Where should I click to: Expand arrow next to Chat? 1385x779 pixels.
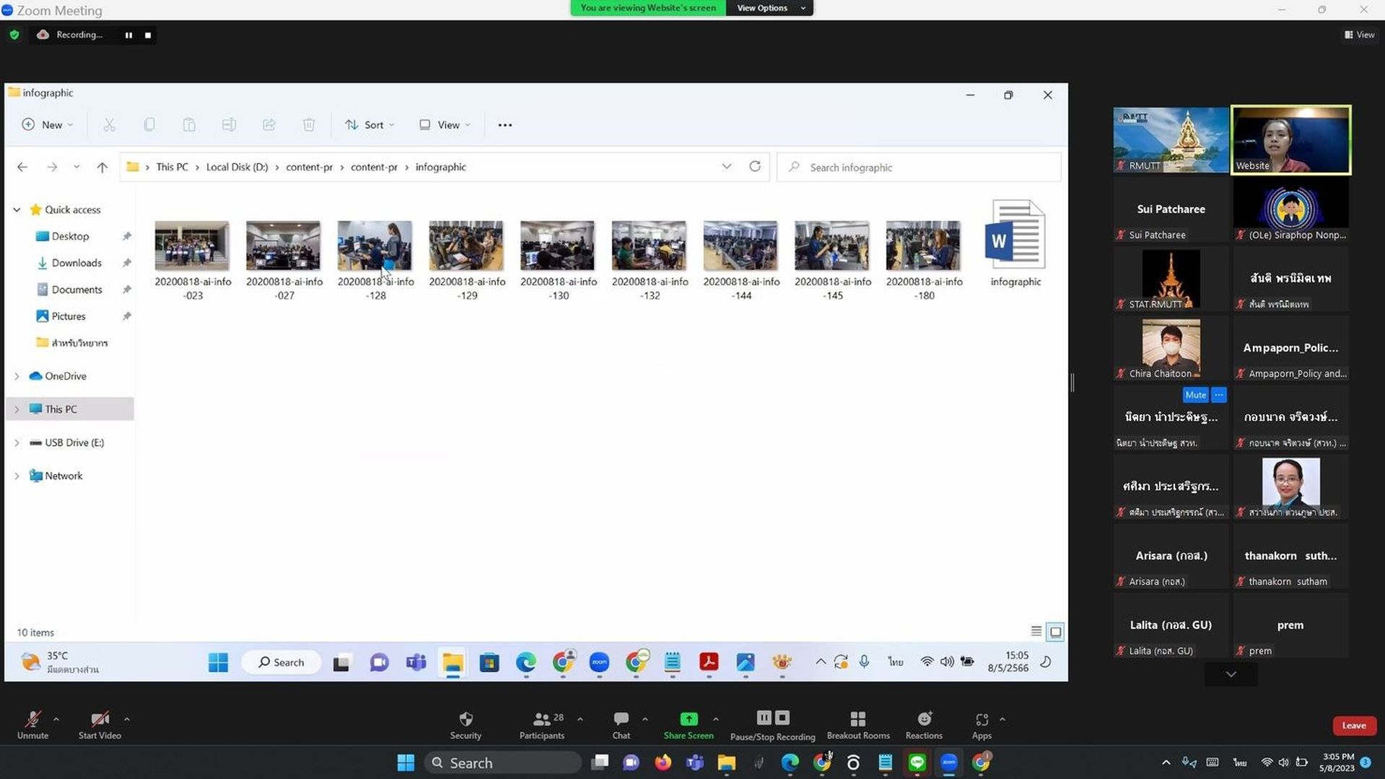pyautogui.click(x=645, y=719)
